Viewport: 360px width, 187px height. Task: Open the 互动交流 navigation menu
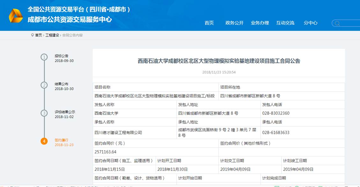coord(285,23)
